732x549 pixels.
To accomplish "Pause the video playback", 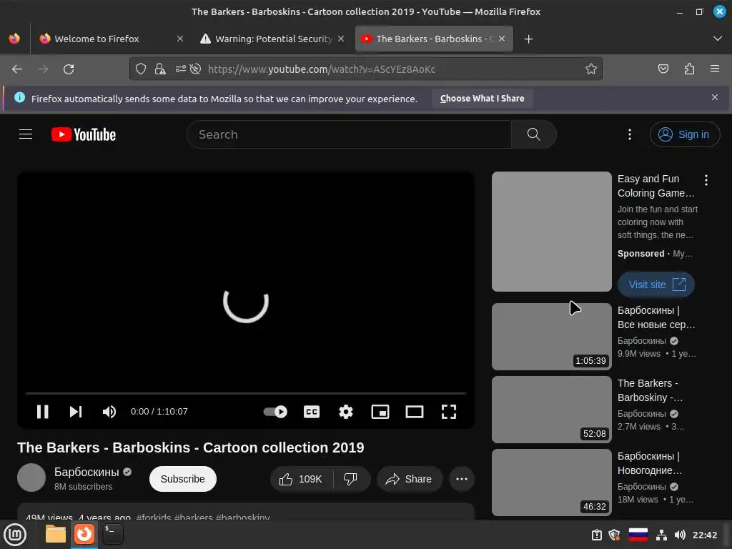I will [x=42, y=412].
